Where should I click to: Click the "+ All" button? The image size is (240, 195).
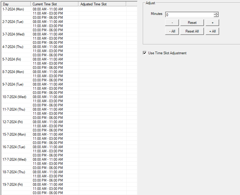(x=212, y=31)
